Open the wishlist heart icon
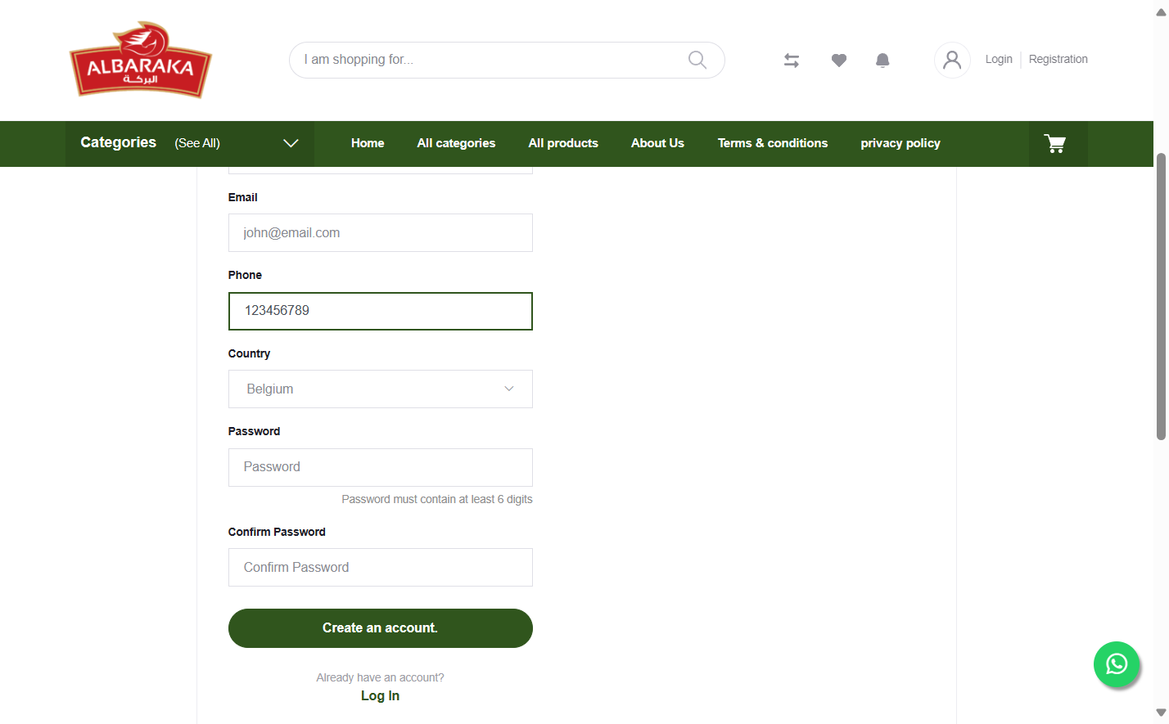The width and height of the screenshot is (1169, 724). [839, 61]
